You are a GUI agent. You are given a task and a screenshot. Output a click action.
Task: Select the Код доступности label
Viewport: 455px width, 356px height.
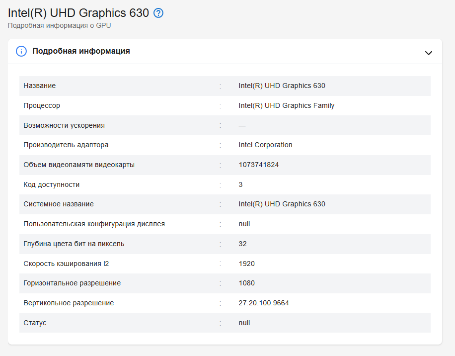[x=51, y=184]
